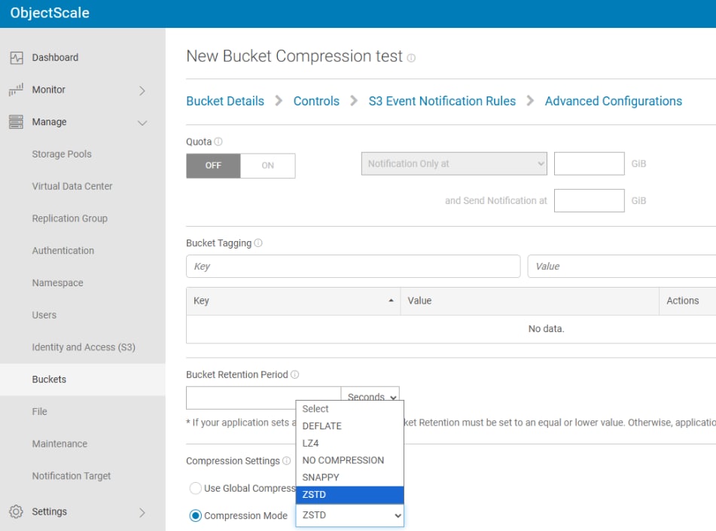The height and width of the screenshot is (531, 716).
Task: Open Bucket Tagging info icon
Action: [258, 243]
